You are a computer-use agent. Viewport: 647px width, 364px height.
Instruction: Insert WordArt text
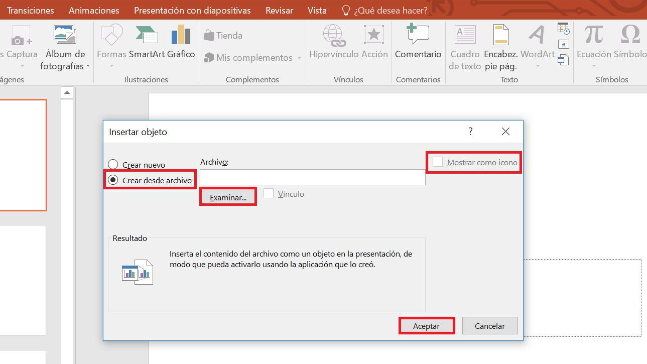tap(537, 43)
